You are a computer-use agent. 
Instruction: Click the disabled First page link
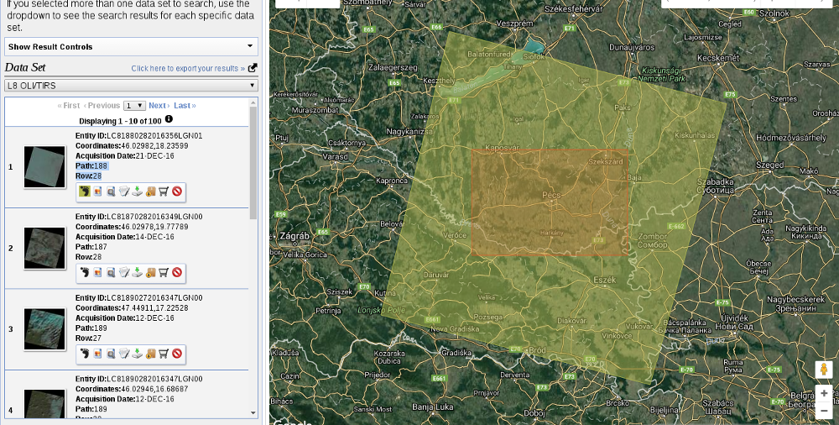tap(69, 106)
